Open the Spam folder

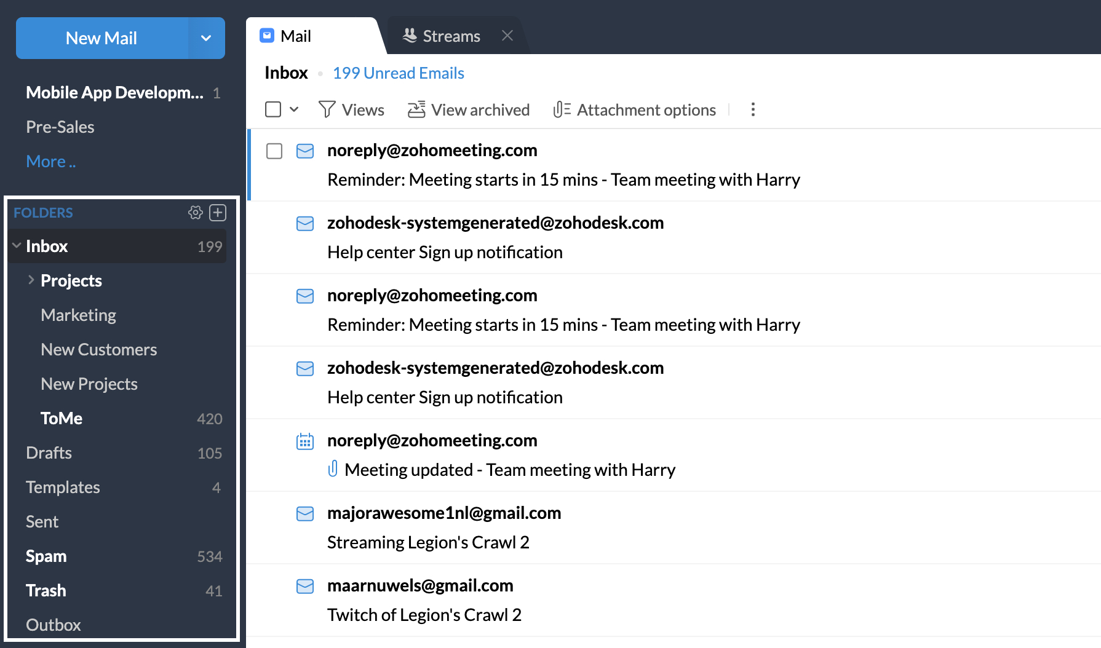[46, 556]
